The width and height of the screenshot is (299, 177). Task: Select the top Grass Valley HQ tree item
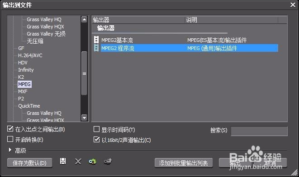coord(44,19)
